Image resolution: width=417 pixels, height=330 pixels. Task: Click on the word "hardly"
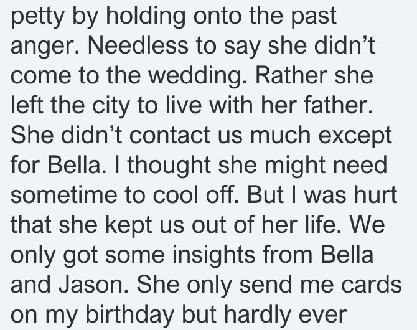[x=258, y=315]
